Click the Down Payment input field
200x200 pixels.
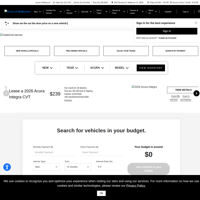point(101,152)
